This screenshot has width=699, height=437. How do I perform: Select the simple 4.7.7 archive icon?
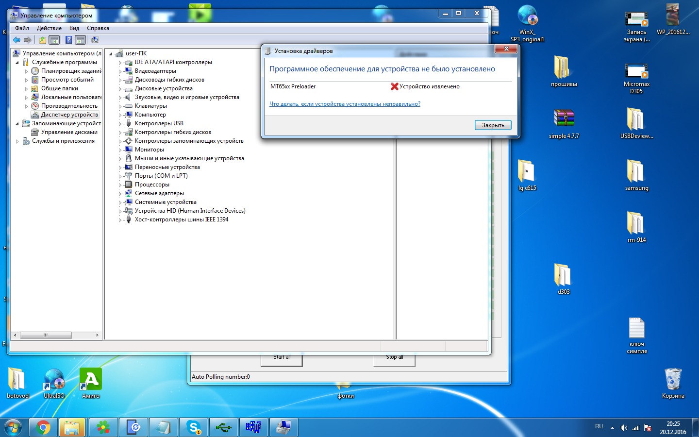[x=564, y=119]
